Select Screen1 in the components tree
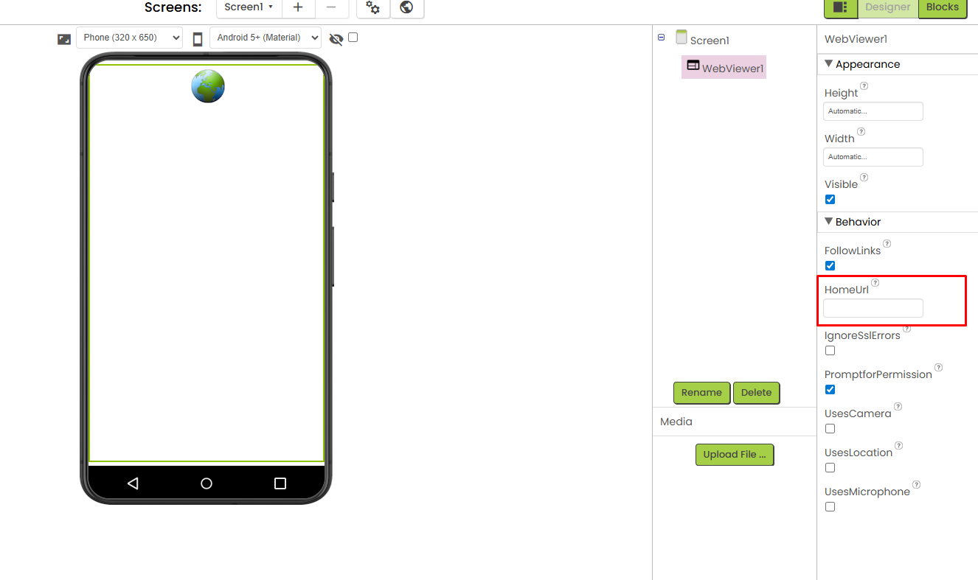This screenshot has width=978, height=580. pyautogui.click(x=710, y=41)
